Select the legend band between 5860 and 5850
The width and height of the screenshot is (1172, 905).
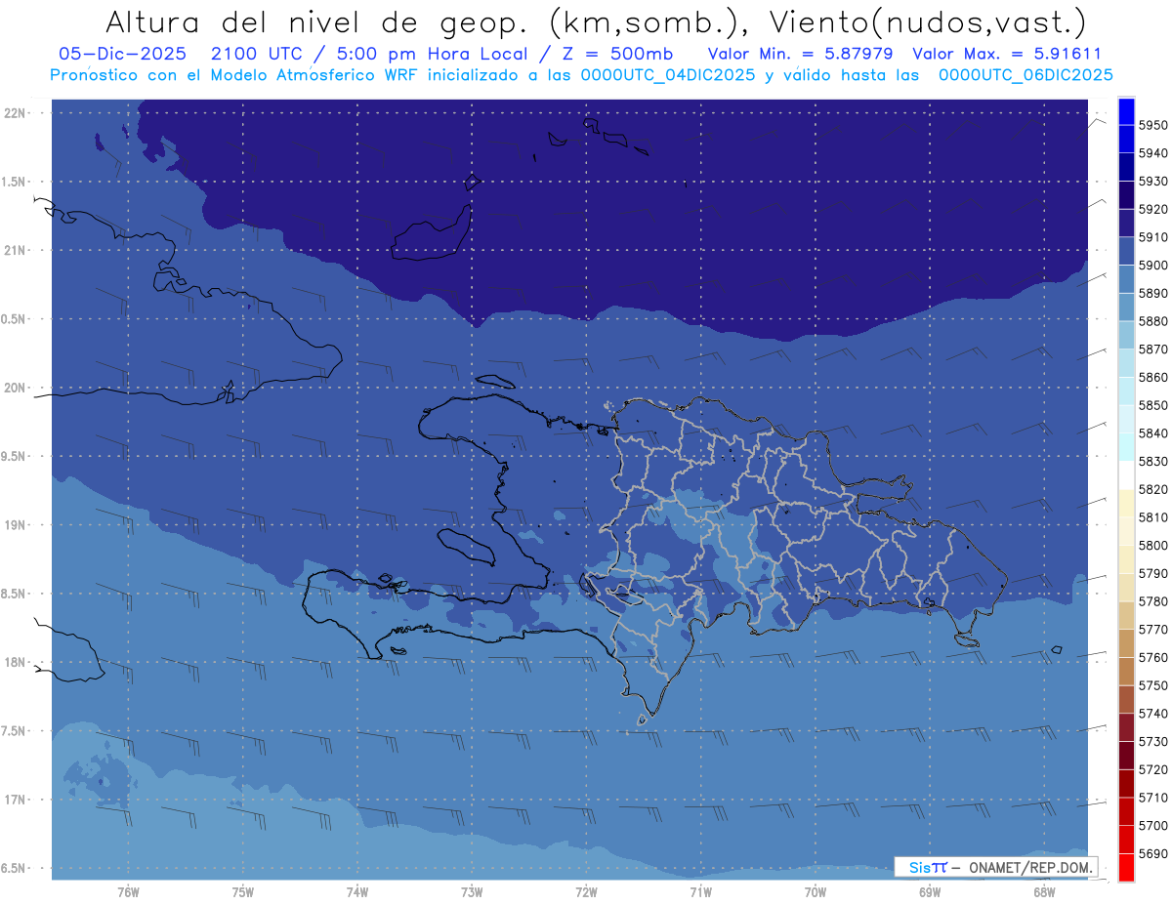click(x=1126, y=391)
